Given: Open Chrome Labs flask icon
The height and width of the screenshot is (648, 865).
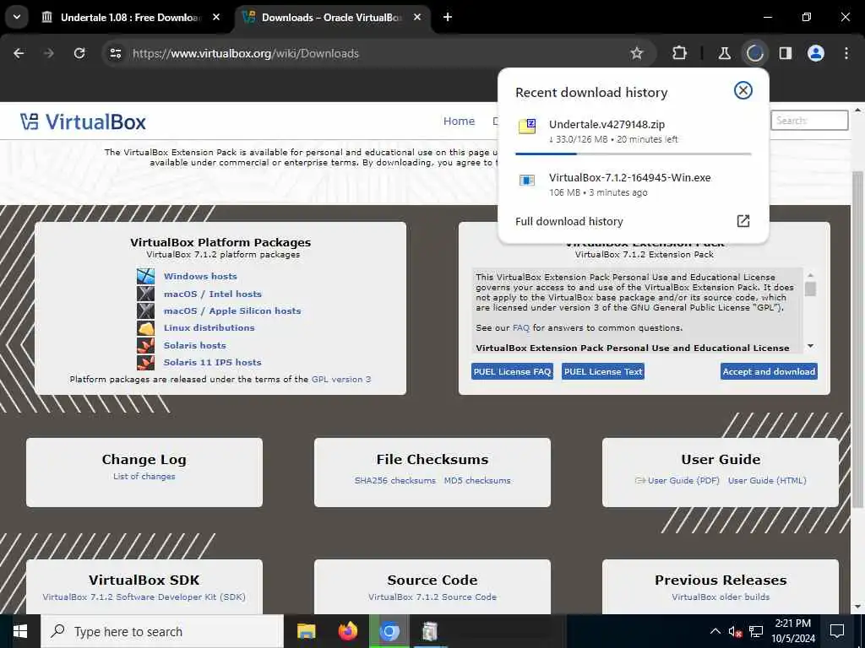Looking at the screenshot, I should tap(724, 53).
